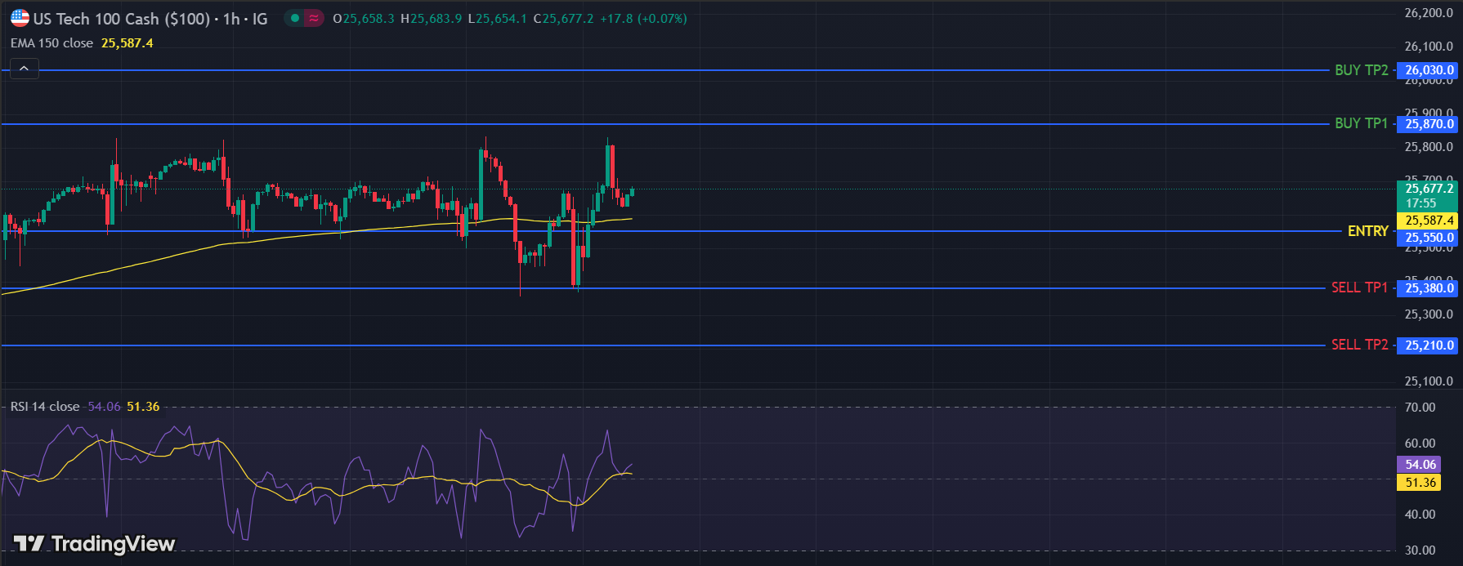Select the RSI 14 close indicator legend
Image resolution: width=1463 pixels, height=566 pixels.
point(45,407)
